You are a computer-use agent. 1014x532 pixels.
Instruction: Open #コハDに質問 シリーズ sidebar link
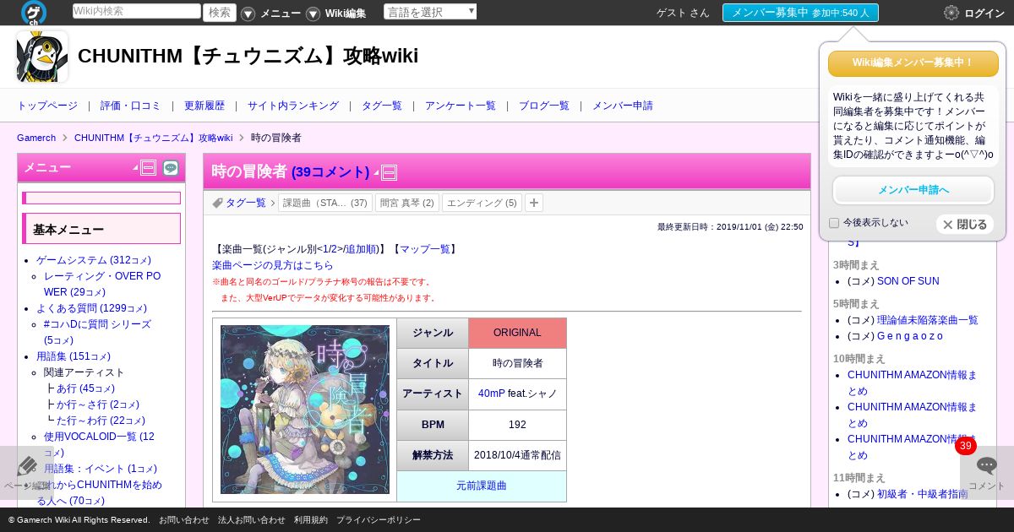click(x=97, y=332)
